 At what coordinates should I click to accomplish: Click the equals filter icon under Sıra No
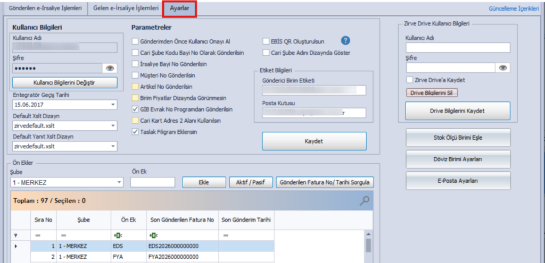click(x=38, y=235)
